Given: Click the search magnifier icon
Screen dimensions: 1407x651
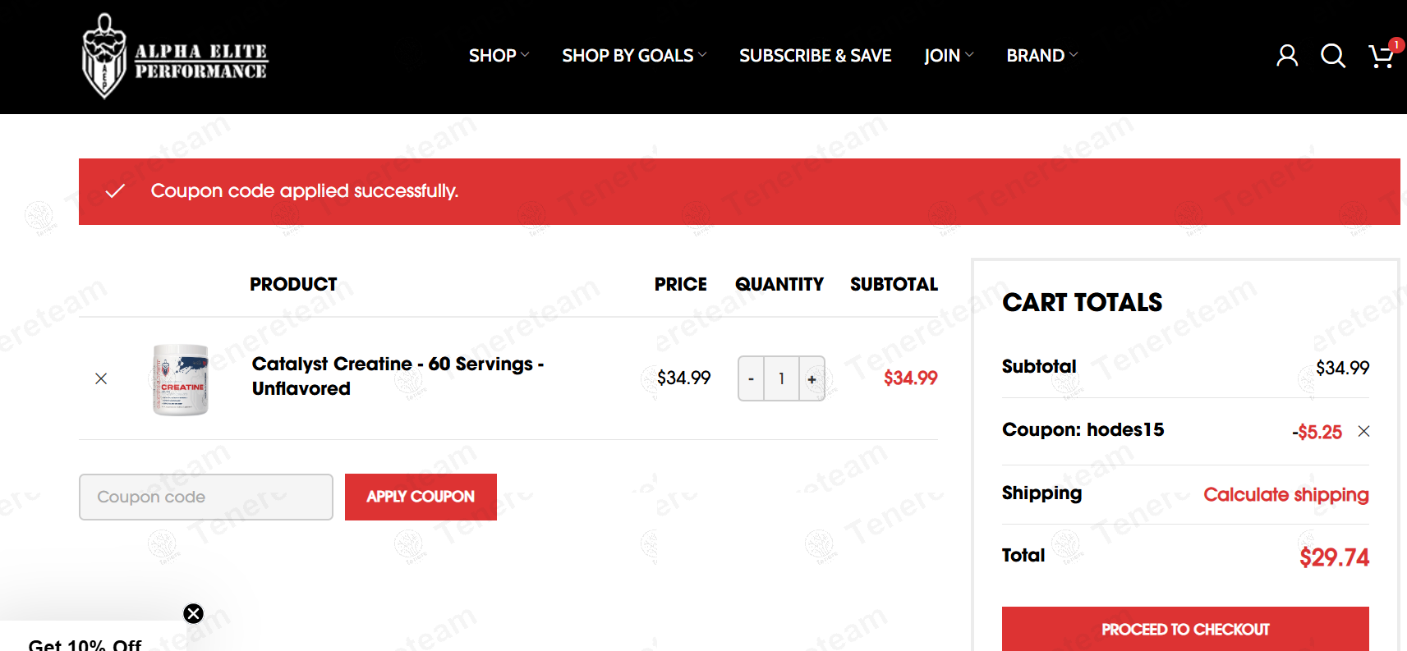Looking at the screenshot, I should (1332, 56).
